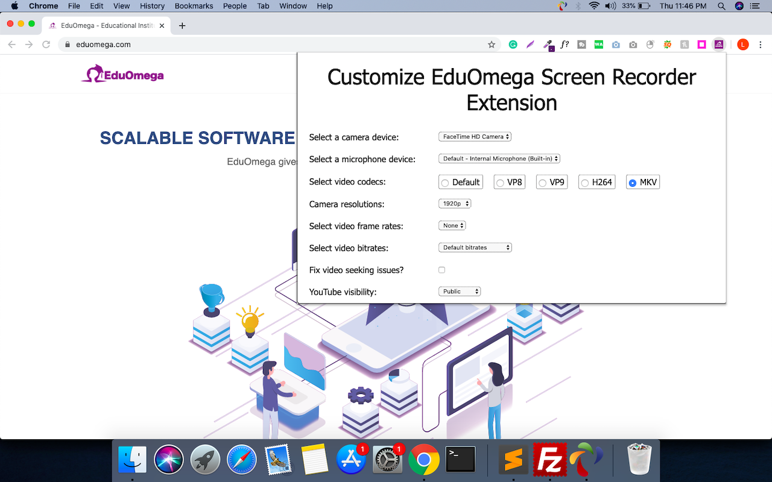Image resolution: width=772 pixels, height=482 pixels.
Task: Click in the address bar showing eduomega.com
Action: pos(181,44)
